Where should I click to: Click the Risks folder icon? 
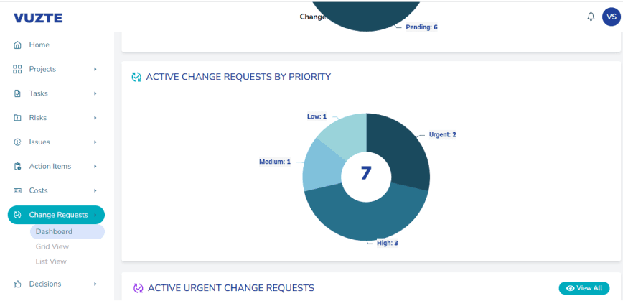point(18,118)
